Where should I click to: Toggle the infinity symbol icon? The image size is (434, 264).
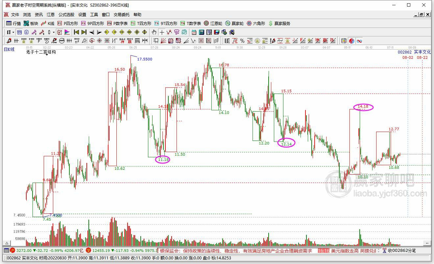(x=359, y=41)
